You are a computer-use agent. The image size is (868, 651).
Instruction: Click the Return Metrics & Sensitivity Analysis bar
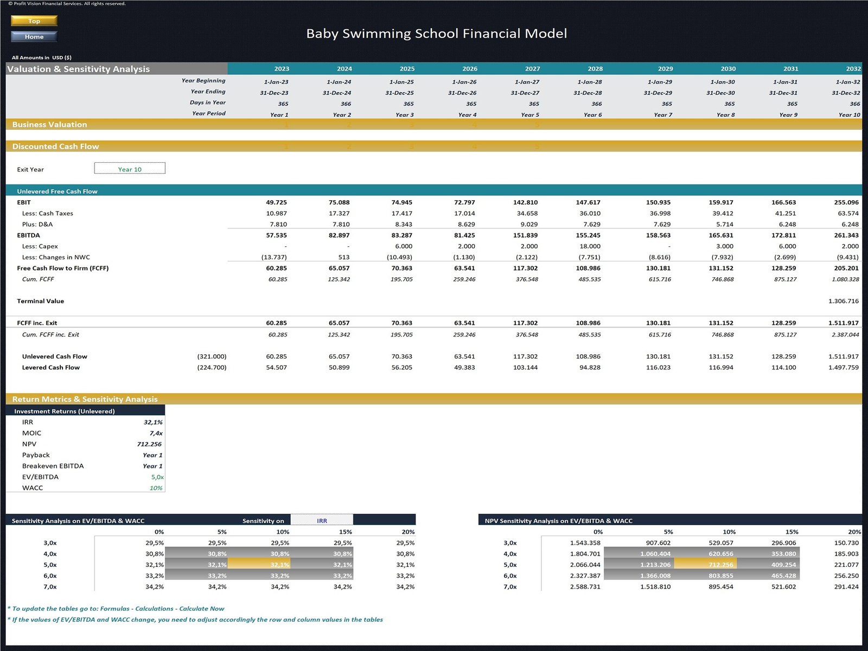(x=85, y=399)
